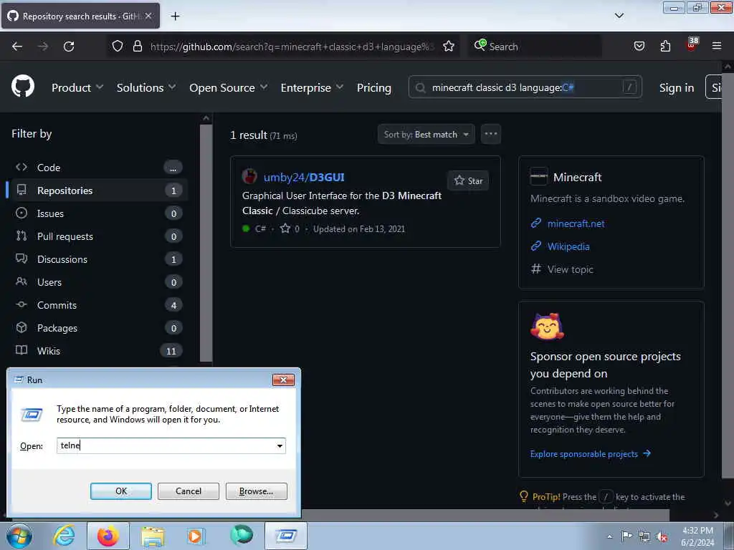Image resolution: width=734 pixels, height=550 pixels.
Task: Go back with the browser back arrow
Action: [17, 47]
